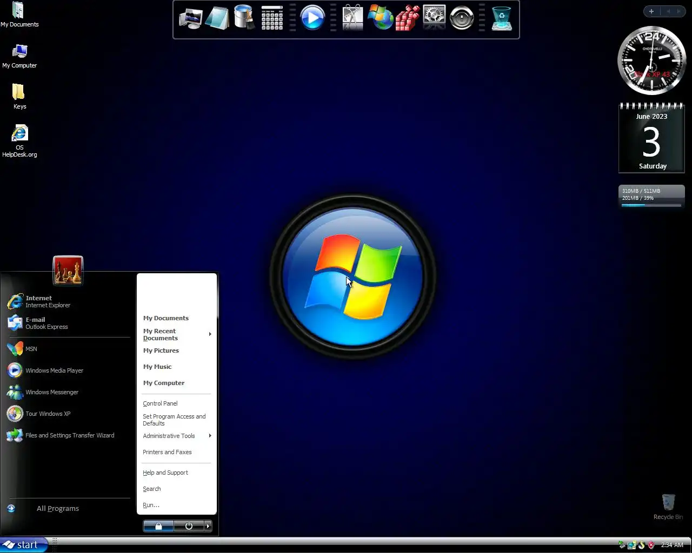Screen dimensions: 692x553
Task: Launch the Calculator from the top dock
Action: [x=272, y=18]
